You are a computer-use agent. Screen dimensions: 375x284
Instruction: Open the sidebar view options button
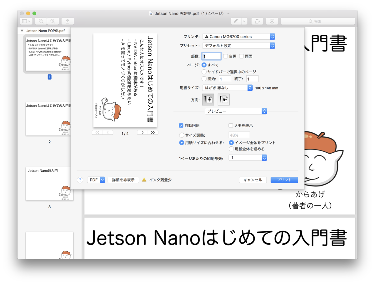[26, 21]
